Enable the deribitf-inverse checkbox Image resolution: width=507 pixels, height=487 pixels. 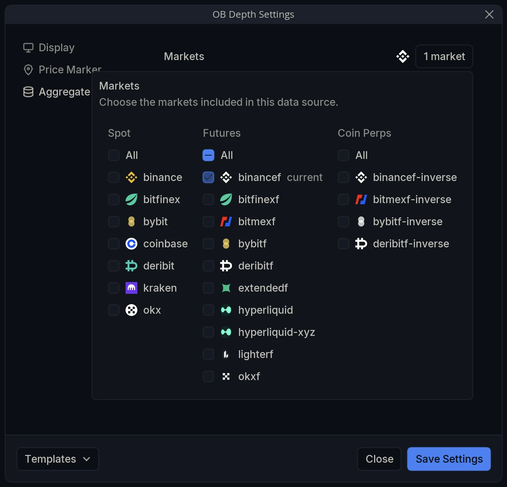point(344,244)
